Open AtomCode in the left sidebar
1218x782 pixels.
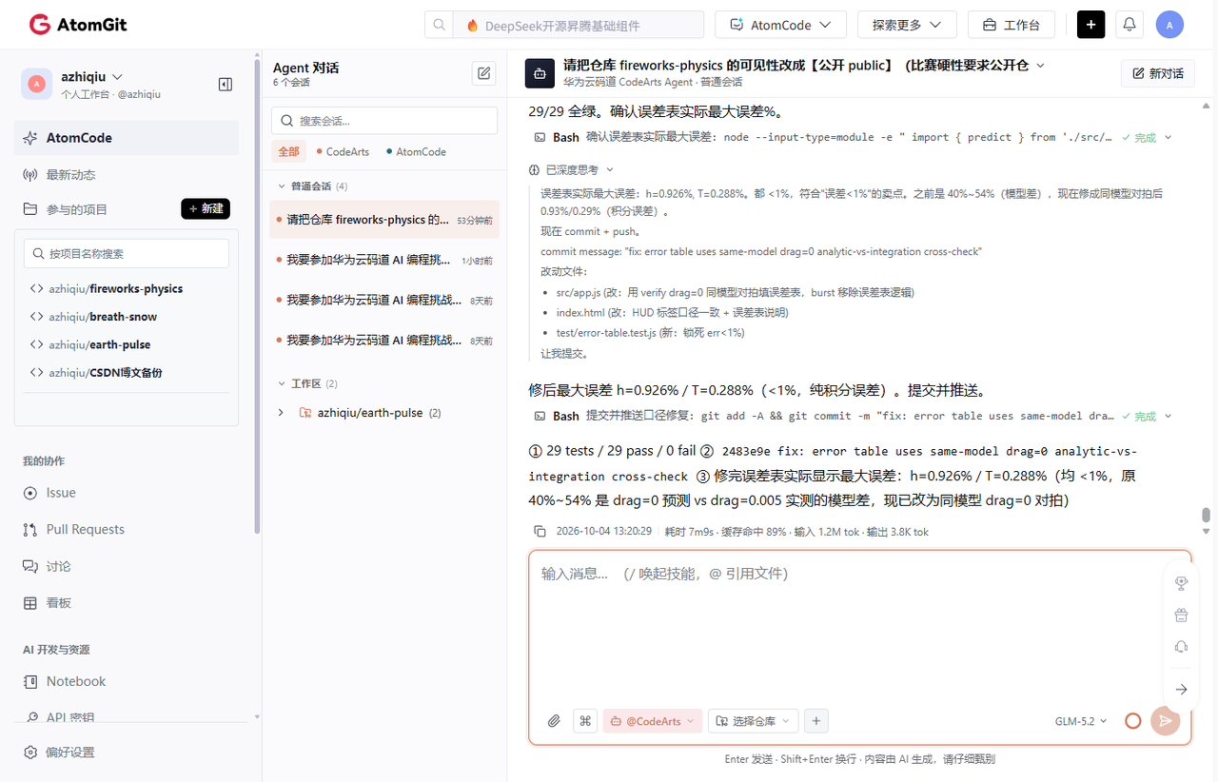point(127,138)
